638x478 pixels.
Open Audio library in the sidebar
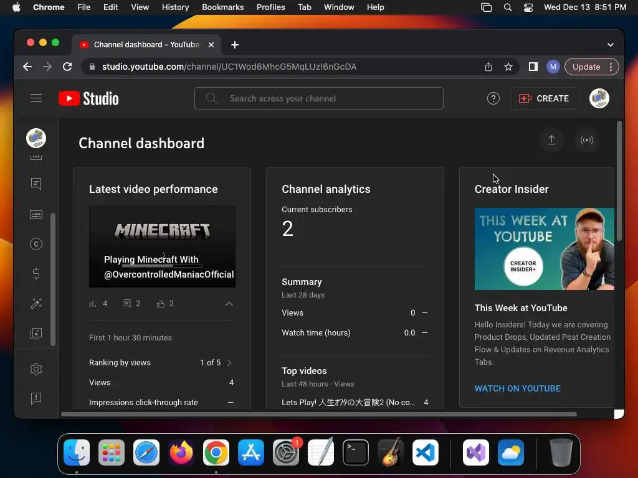36,334
